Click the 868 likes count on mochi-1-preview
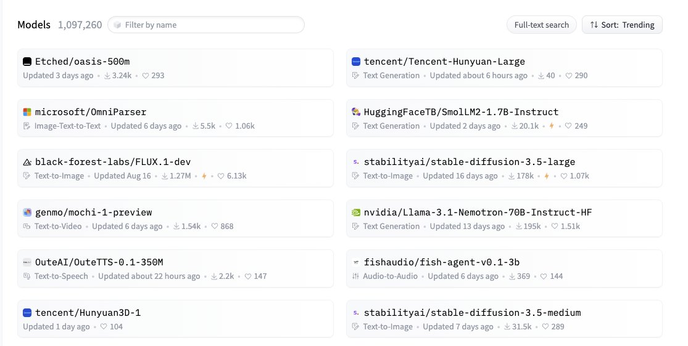688x346 pixels. (227, 227)
